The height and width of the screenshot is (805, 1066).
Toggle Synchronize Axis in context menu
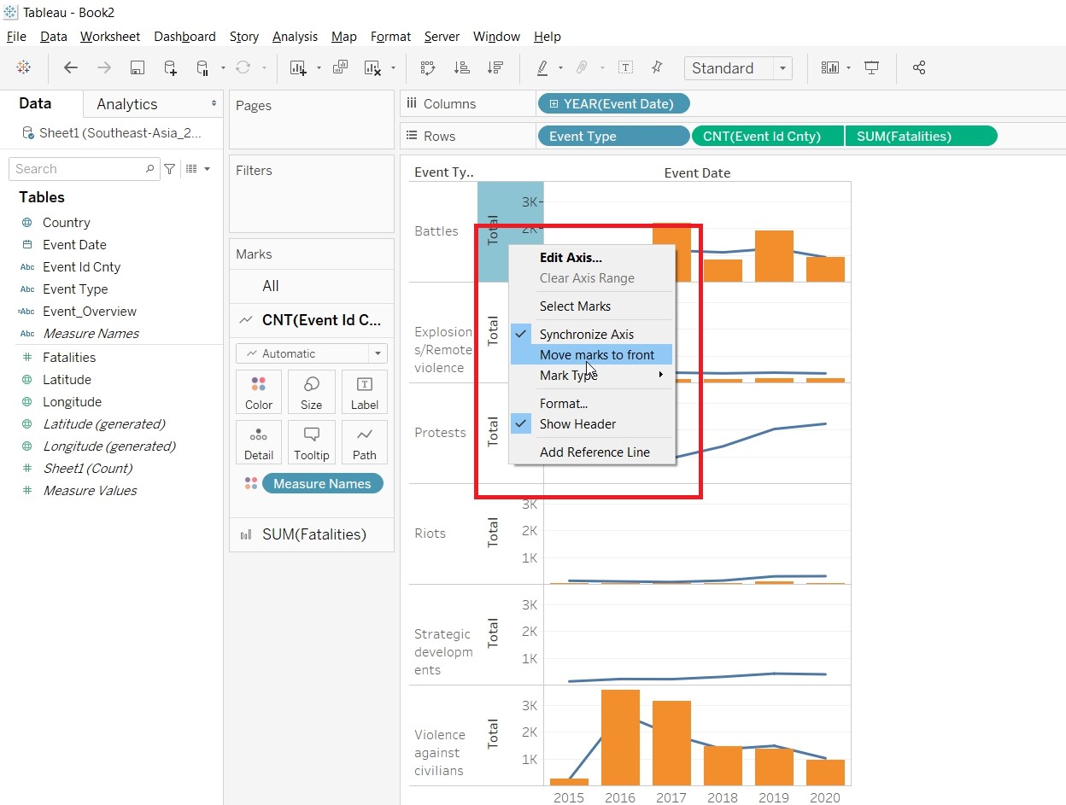point(586,335)
